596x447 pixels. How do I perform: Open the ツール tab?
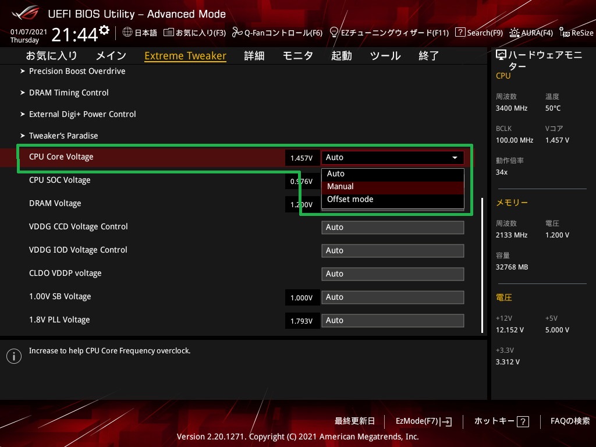[x=385, y=56]
